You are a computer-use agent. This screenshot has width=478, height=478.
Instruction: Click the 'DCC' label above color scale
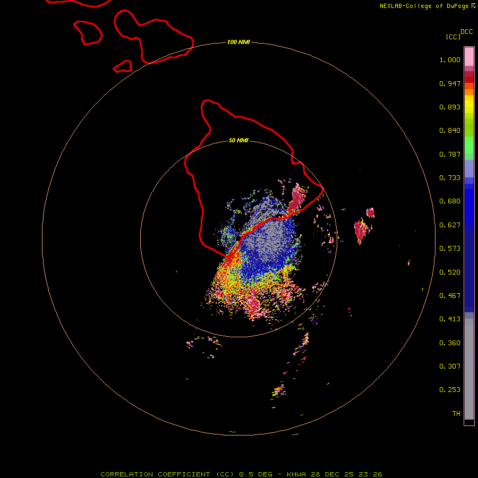click(x=466, y=32)
